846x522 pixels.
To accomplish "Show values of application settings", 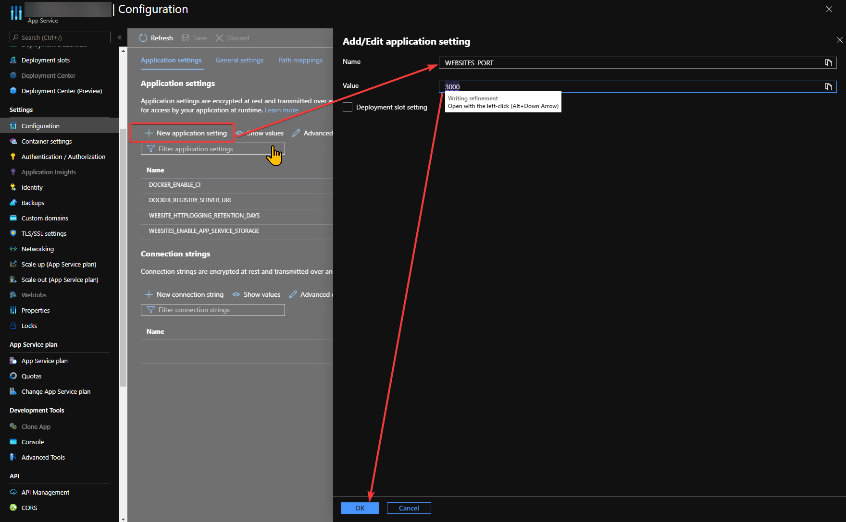I will [x=260, y=133].
